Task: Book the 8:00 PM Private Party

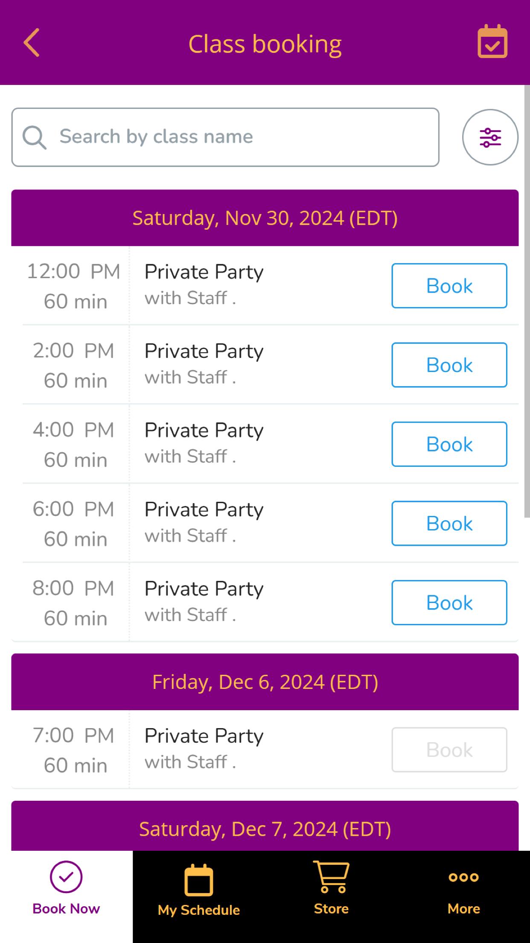Action: 449,603
